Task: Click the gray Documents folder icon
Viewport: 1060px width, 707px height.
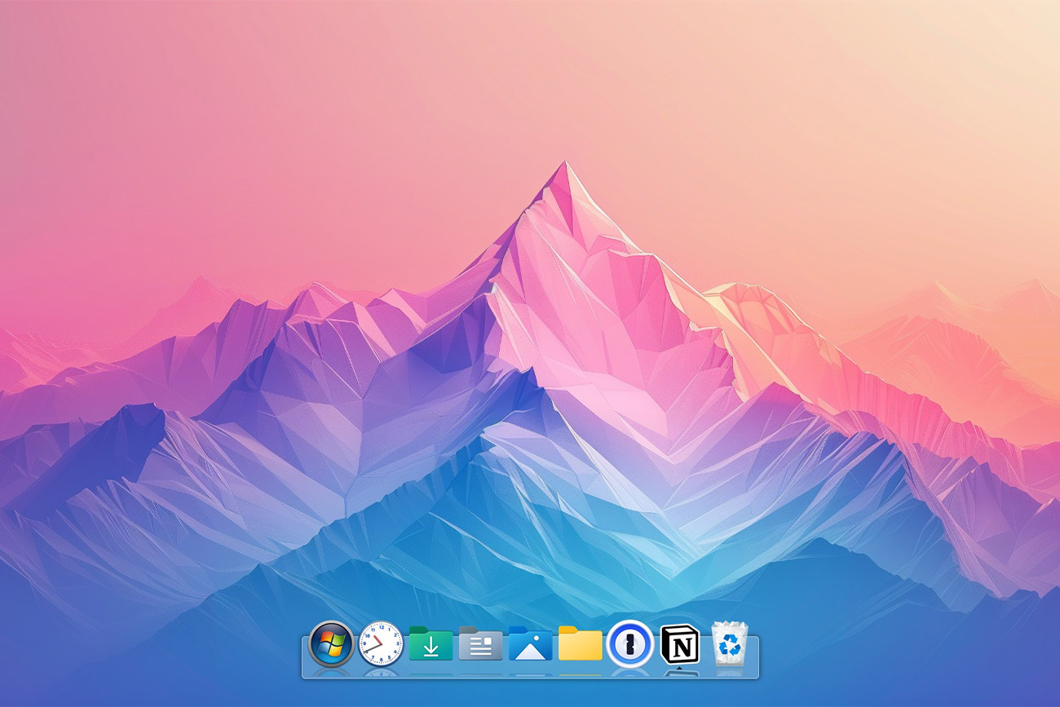Action: coord(479,643)
